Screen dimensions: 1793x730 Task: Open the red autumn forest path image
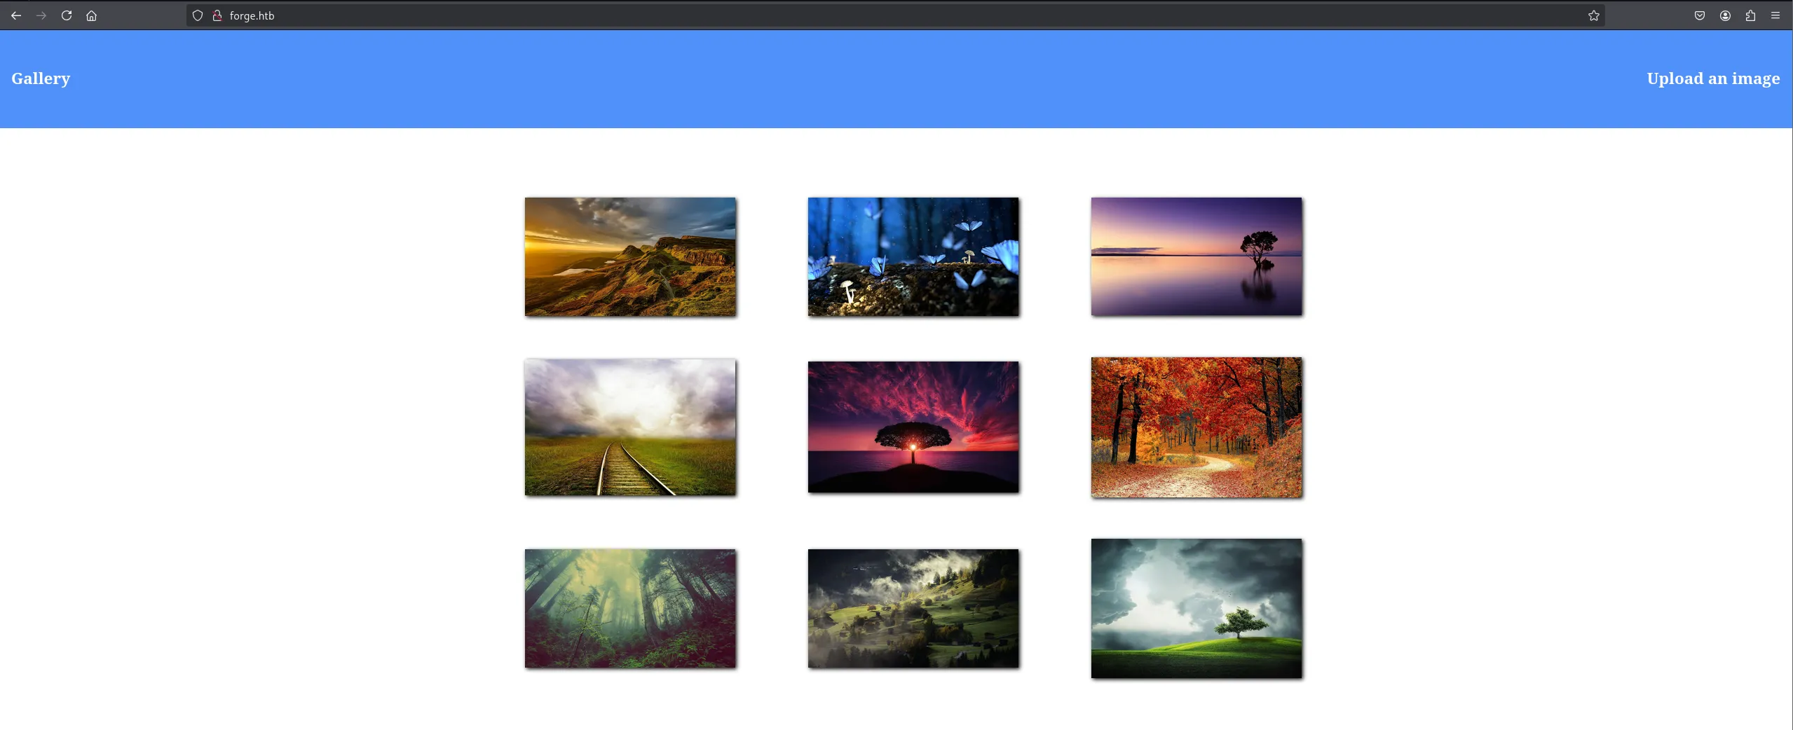pos(1196,427)
